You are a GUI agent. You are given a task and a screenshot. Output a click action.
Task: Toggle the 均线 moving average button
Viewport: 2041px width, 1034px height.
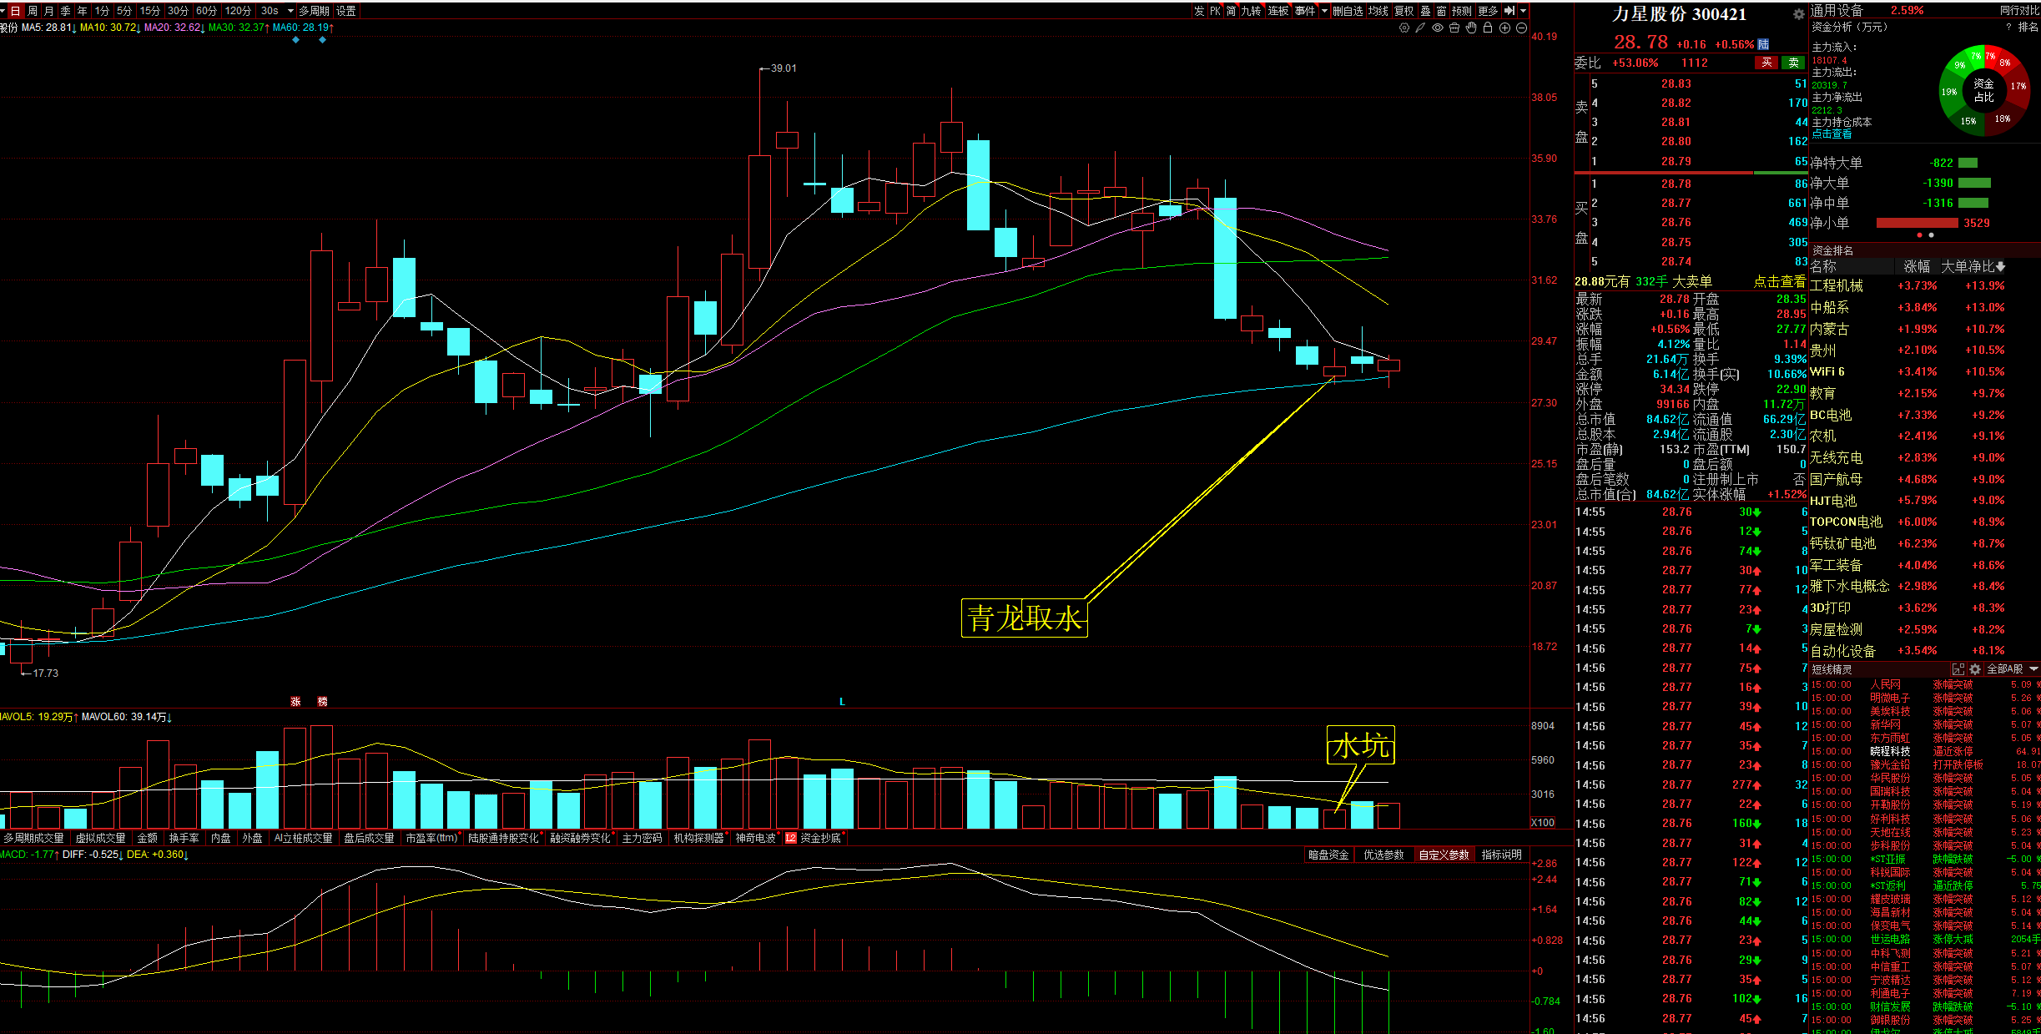point(1378,11)
